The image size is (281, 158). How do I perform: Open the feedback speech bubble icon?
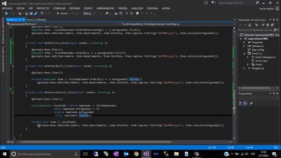[206, 3]
